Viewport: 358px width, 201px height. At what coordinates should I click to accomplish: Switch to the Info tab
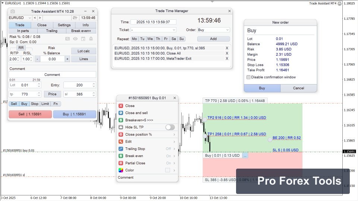[86, 25]
